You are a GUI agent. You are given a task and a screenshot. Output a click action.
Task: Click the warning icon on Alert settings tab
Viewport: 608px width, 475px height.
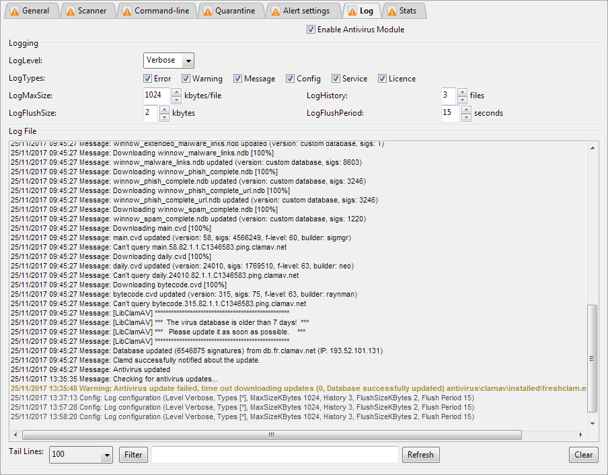[x=275, y=11]
